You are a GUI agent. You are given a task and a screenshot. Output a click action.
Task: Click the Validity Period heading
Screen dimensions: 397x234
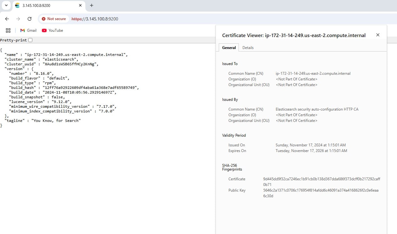[x=234, y=135]
